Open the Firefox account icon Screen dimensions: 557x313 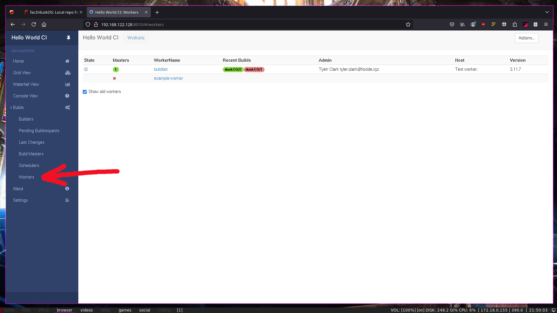point(473,25)
